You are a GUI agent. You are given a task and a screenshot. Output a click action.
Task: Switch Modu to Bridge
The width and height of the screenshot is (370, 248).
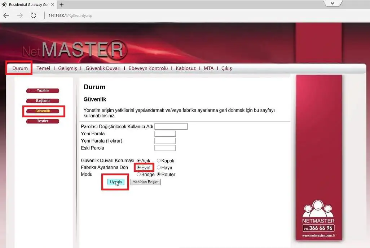point(138,174)
